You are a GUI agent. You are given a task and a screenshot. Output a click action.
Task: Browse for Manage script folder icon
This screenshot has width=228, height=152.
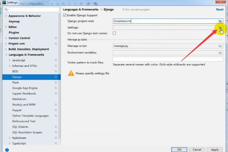click(220, 46)
